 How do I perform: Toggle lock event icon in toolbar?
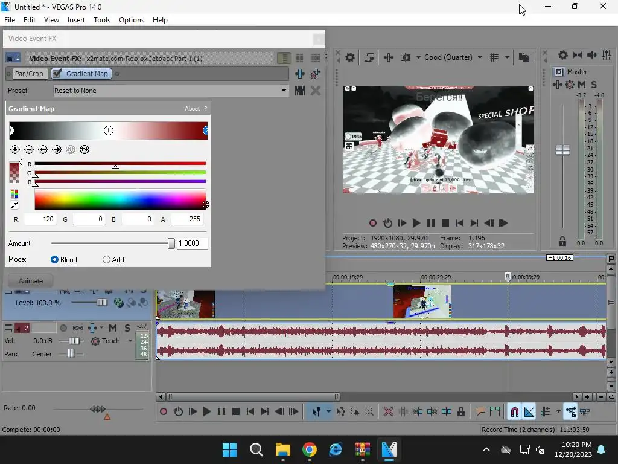pyautogui.click(x=460, y=412)
